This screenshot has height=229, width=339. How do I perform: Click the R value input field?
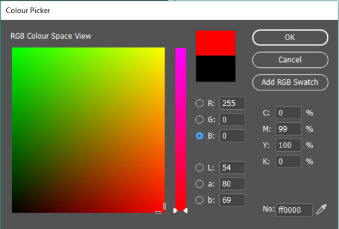(x=232, y=104)
